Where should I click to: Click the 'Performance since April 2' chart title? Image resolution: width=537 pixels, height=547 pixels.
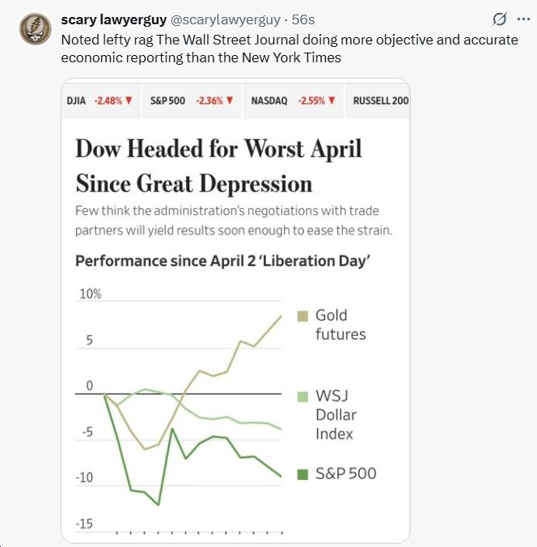click(223, 261)
